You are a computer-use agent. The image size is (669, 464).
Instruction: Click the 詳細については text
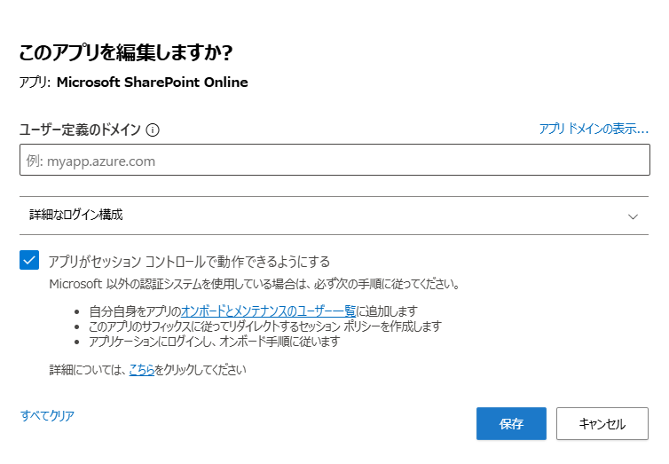(x=88, y=369)
